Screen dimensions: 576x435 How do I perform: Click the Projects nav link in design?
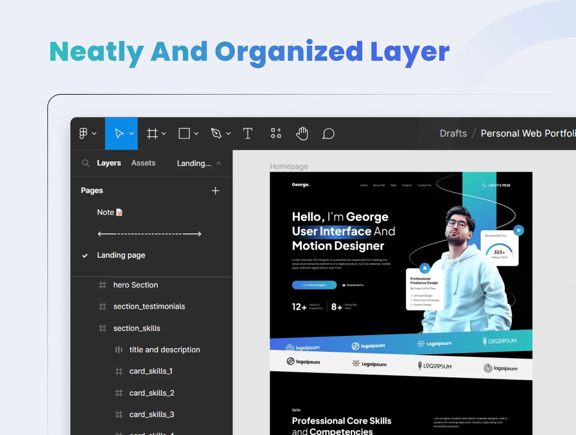click(407, 185)
